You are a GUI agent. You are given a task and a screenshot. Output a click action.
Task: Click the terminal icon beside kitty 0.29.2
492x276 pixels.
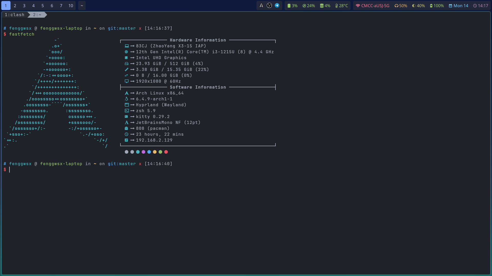(x=126, y=117)
